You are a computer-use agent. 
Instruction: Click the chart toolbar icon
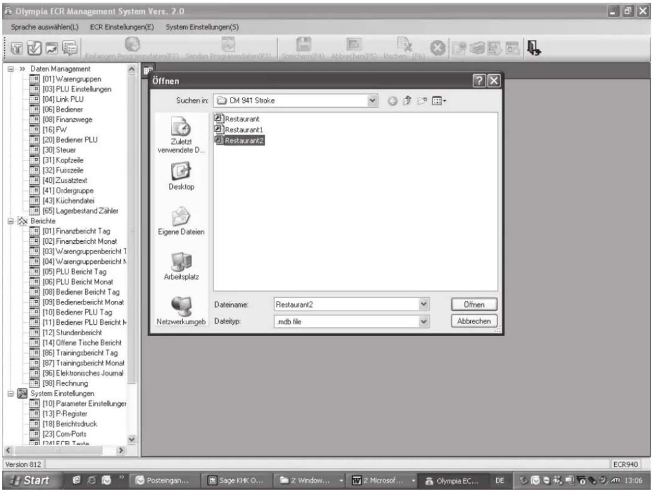52,48
